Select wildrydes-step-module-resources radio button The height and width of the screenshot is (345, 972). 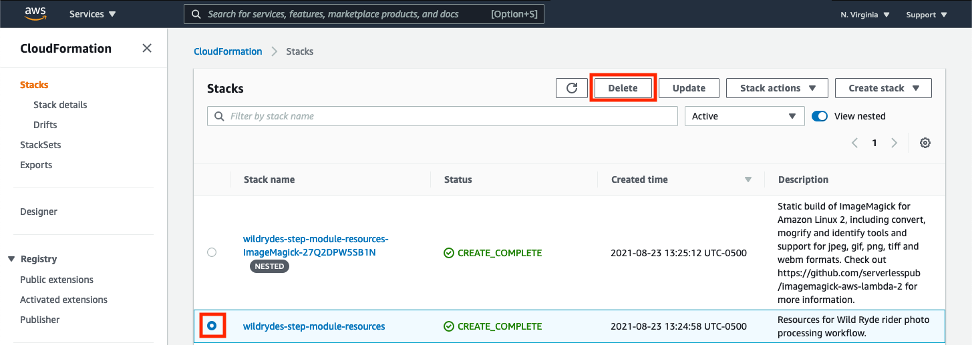(x=212, y=326)
